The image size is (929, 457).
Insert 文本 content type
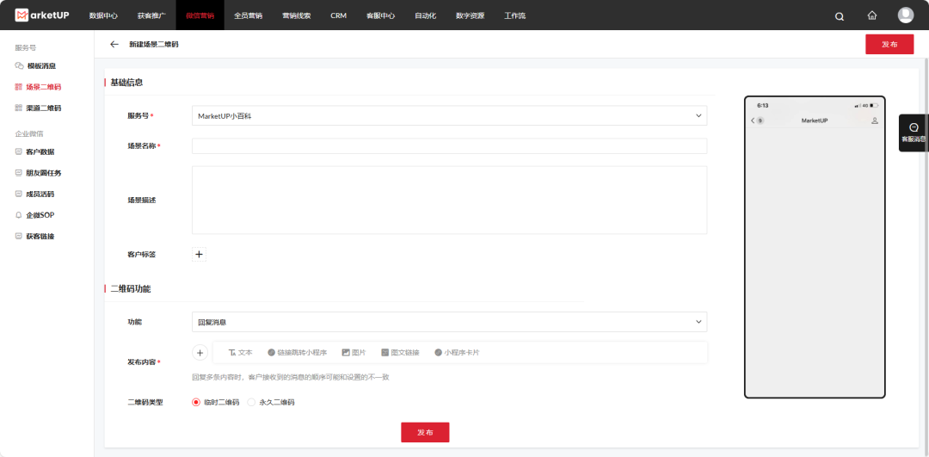[x=240, y=353]
